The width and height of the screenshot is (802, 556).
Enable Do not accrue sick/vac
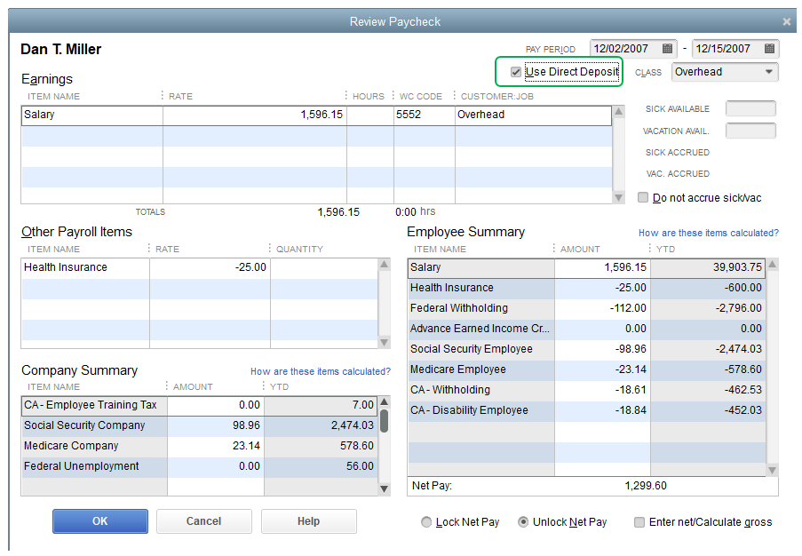tap(644, 198)
